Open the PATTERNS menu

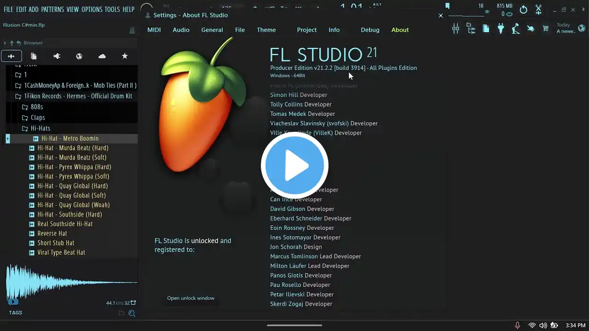click(x=52, y=9)
